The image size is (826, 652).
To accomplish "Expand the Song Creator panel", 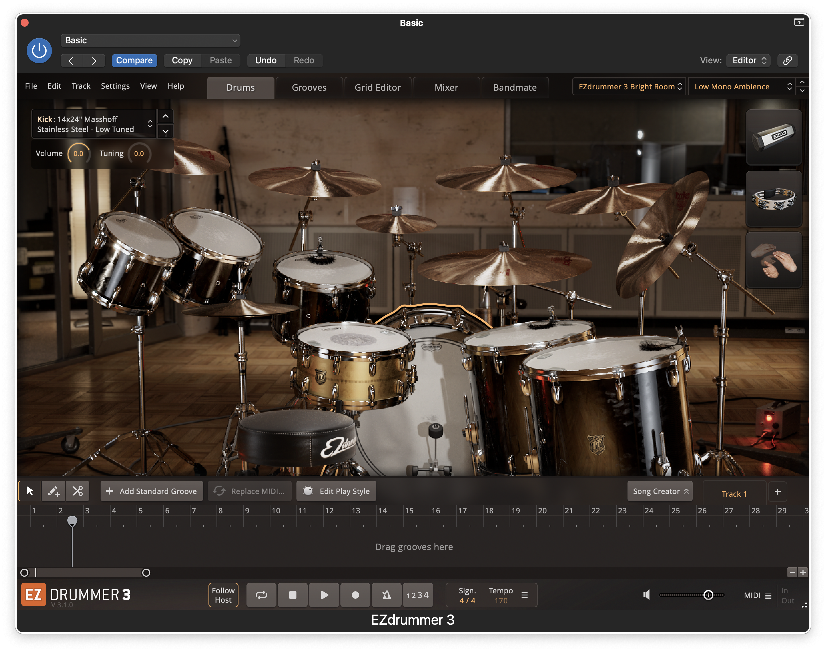I will click(660, 491).
